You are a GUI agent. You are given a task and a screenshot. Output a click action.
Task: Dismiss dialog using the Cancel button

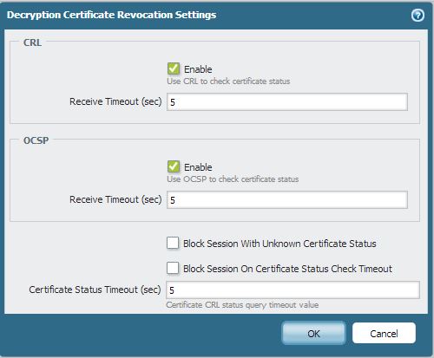(384, 334)
